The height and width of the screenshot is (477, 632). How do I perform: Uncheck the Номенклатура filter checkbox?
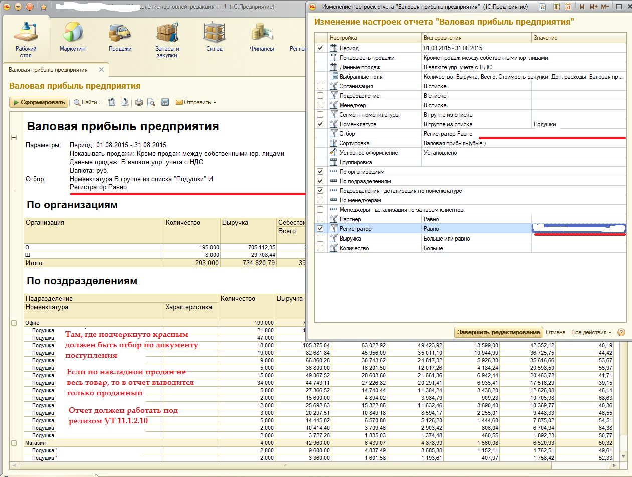pyautogui.click(x=320, y=124)
